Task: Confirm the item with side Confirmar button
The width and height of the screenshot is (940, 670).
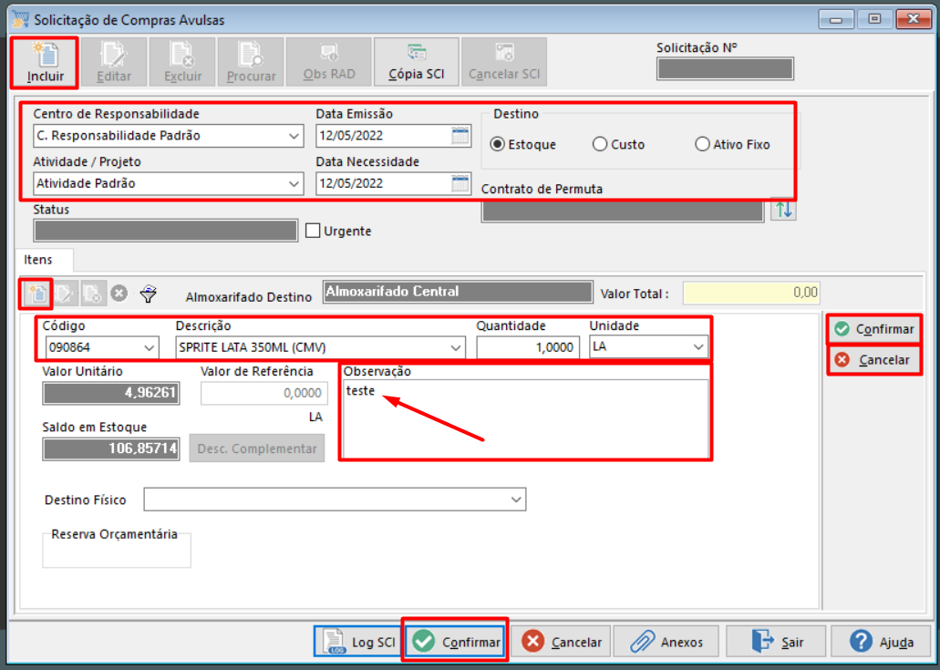Action: pyautogui.click(x=874, y=329)
